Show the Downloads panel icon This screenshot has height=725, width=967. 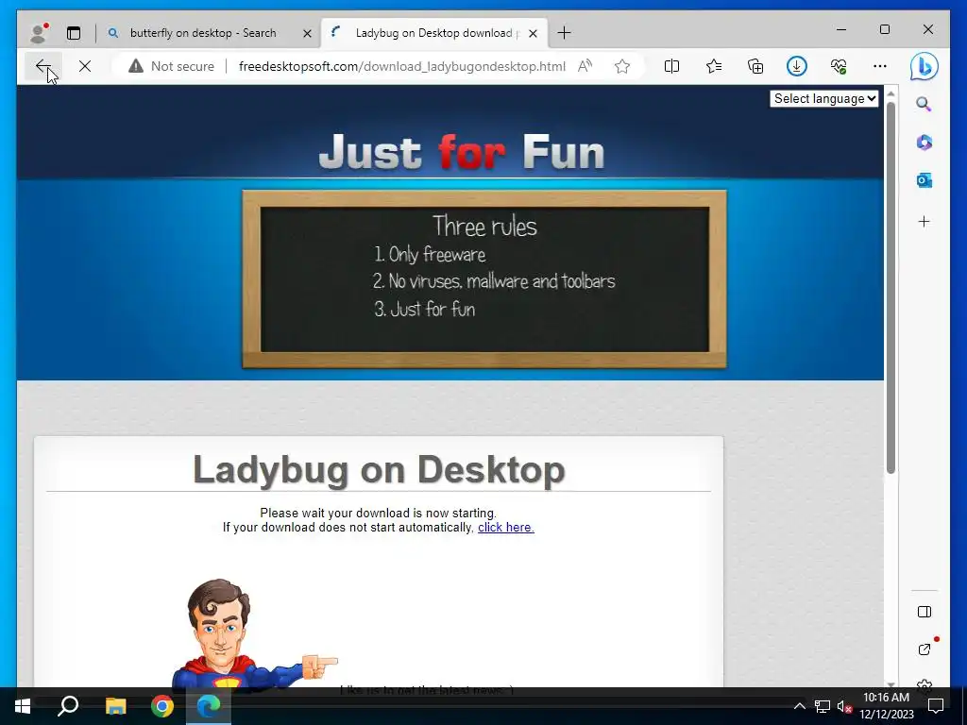pos(797,66)
